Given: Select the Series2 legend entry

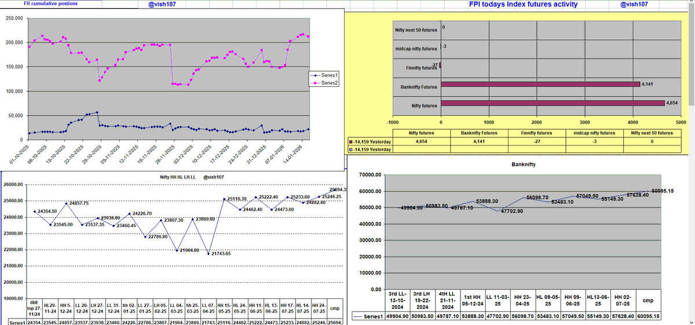Looking at the screenshot, I should [x=324, y=83].
